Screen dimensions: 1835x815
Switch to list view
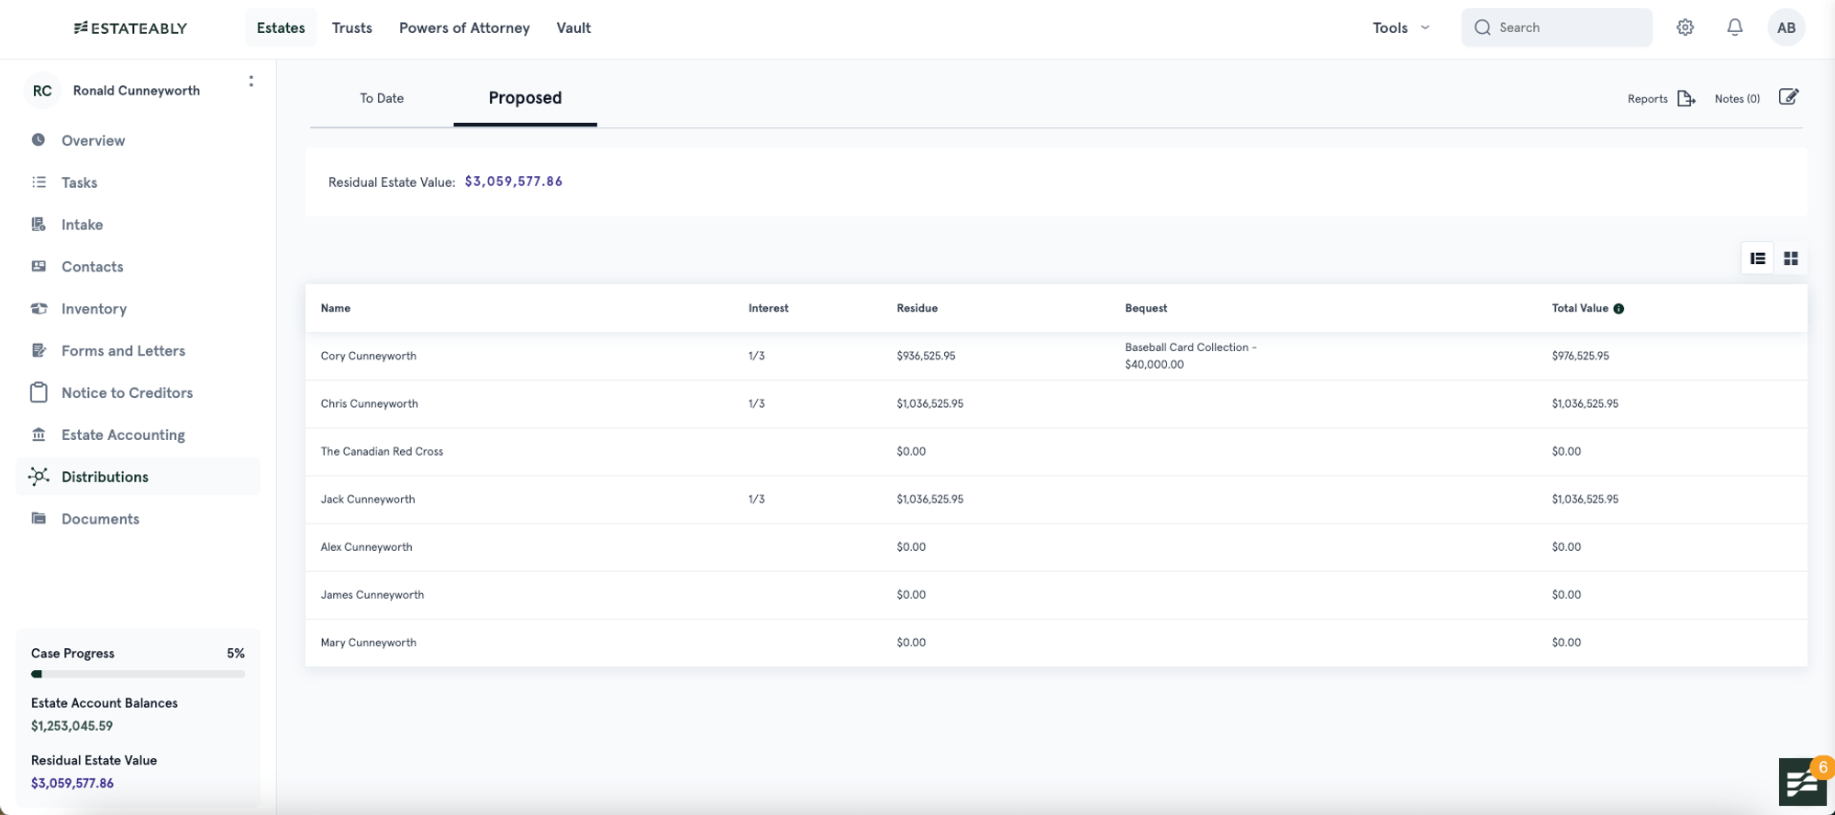click(x=1757, y=259)
